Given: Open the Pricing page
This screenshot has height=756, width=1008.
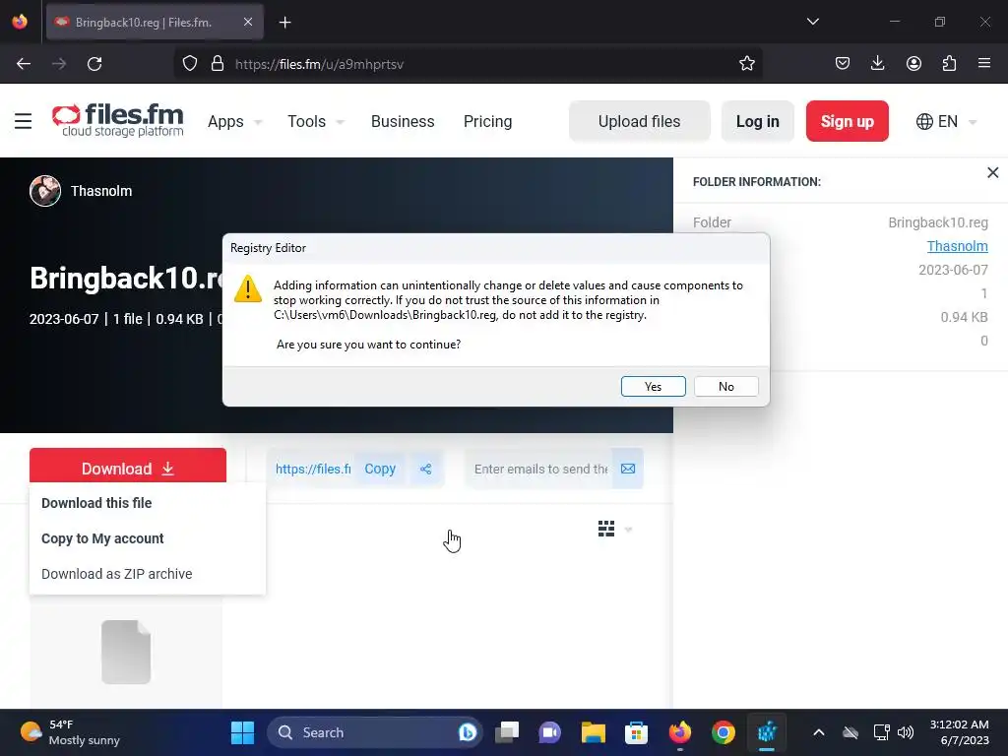Looking at the screenshot, I should pos(487,121).
